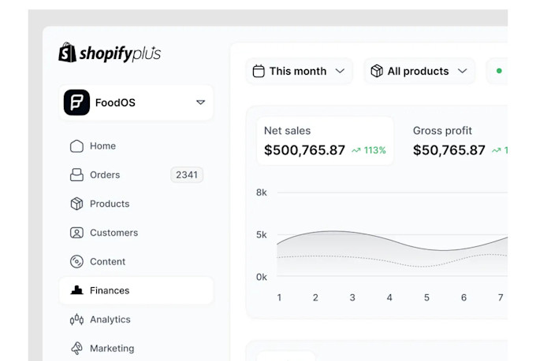Click the trend arrow icon beside gross profit
This screenshot has width=536, height=361.
[x=497, y=150]
